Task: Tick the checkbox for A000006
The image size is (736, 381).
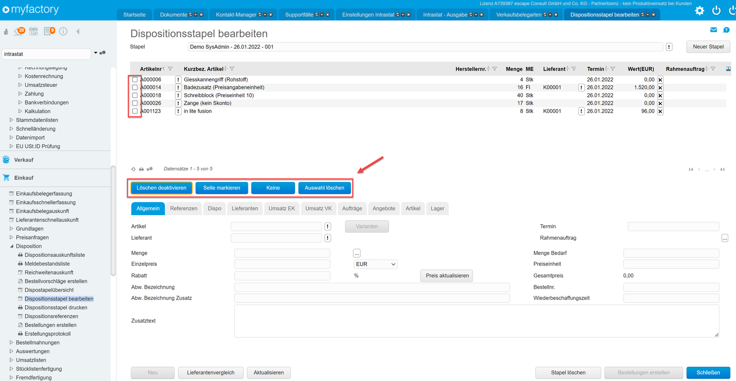Action: tap(135, 80)
